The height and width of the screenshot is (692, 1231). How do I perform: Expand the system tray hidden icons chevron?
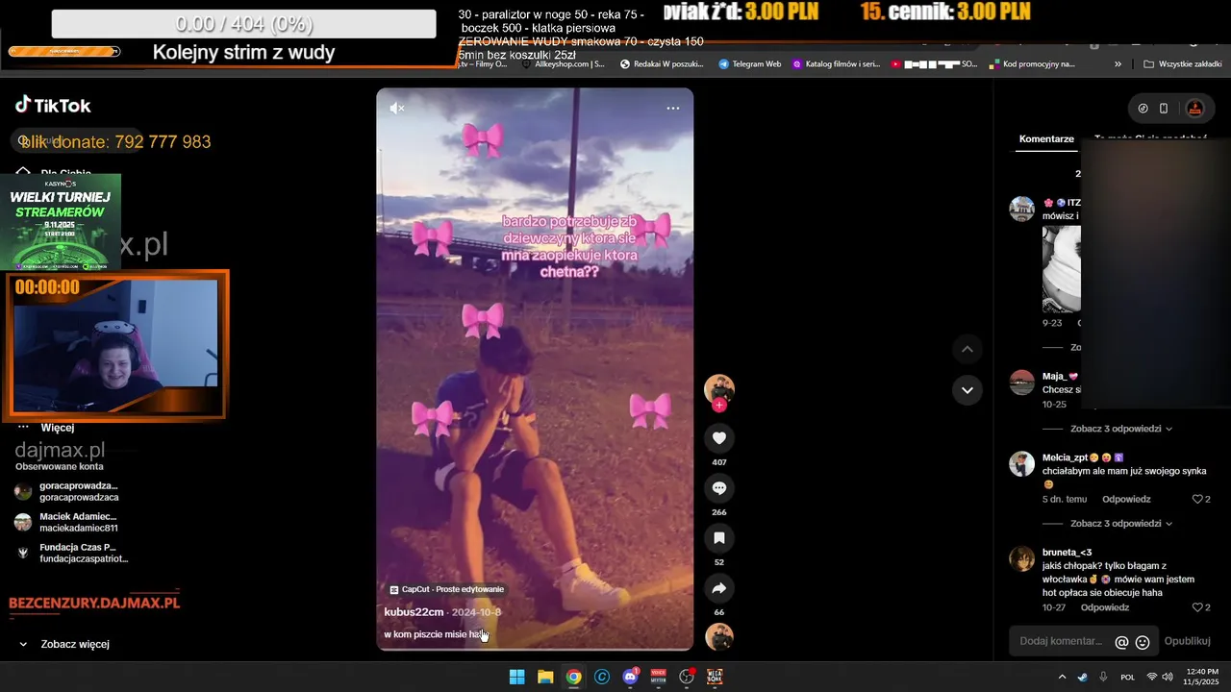(x=1062, y=677)
